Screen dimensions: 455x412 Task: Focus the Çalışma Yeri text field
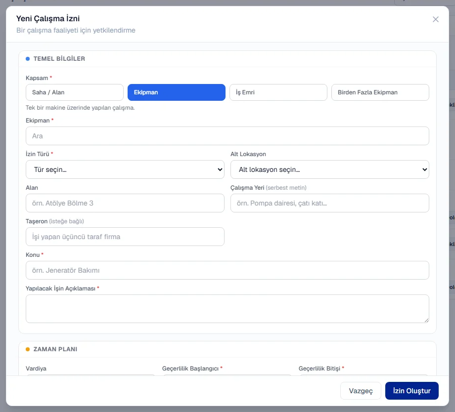[x=330, y=203]
